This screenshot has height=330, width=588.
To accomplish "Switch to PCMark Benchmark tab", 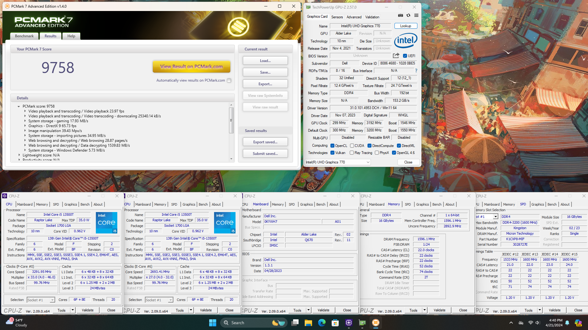I will point(24,36).
